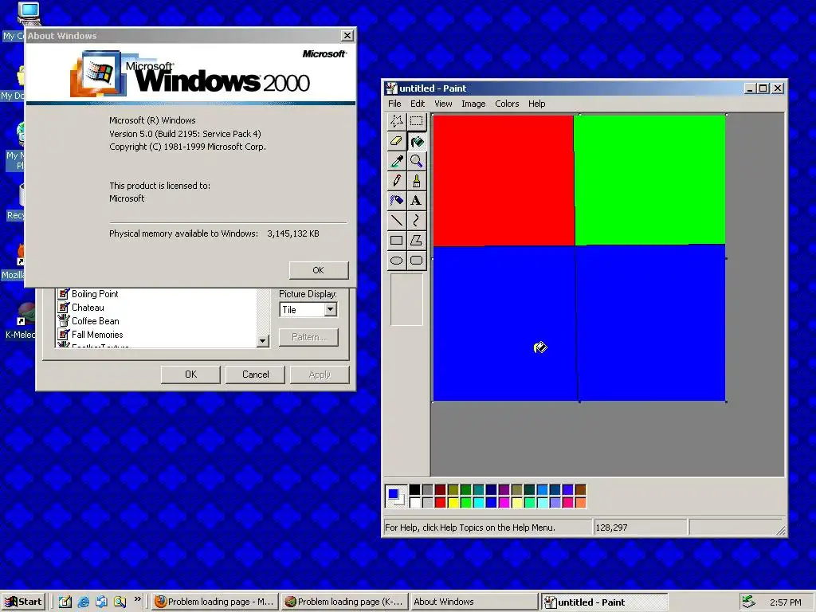Click OK in the About Windows dialog
This screenshot has height=612, width=816.
click(319, 270)
